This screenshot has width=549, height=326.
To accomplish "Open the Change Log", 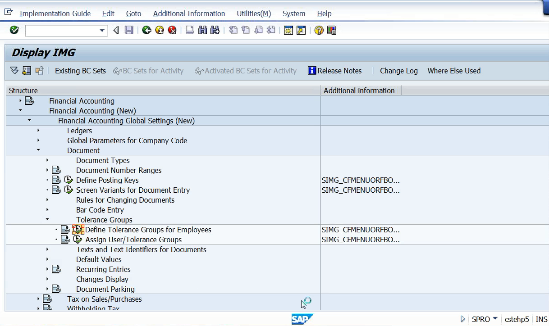I will pyautogui.click(x=399, y=71).
